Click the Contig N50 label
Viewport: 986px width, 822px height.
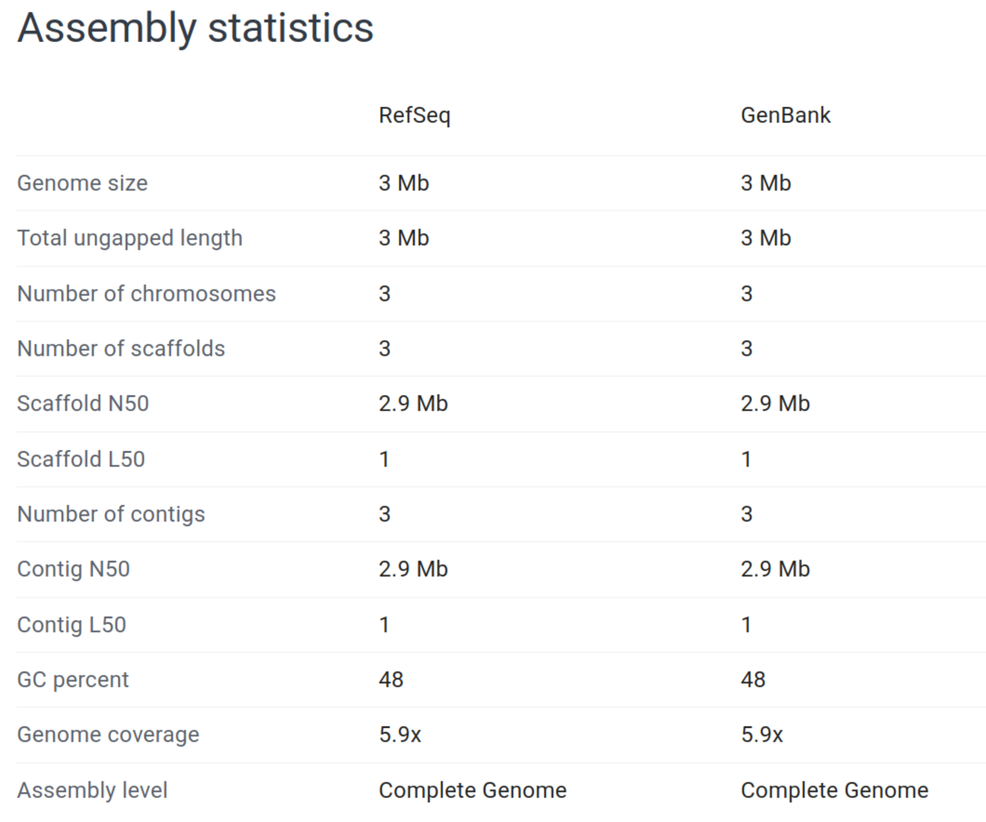73,570
